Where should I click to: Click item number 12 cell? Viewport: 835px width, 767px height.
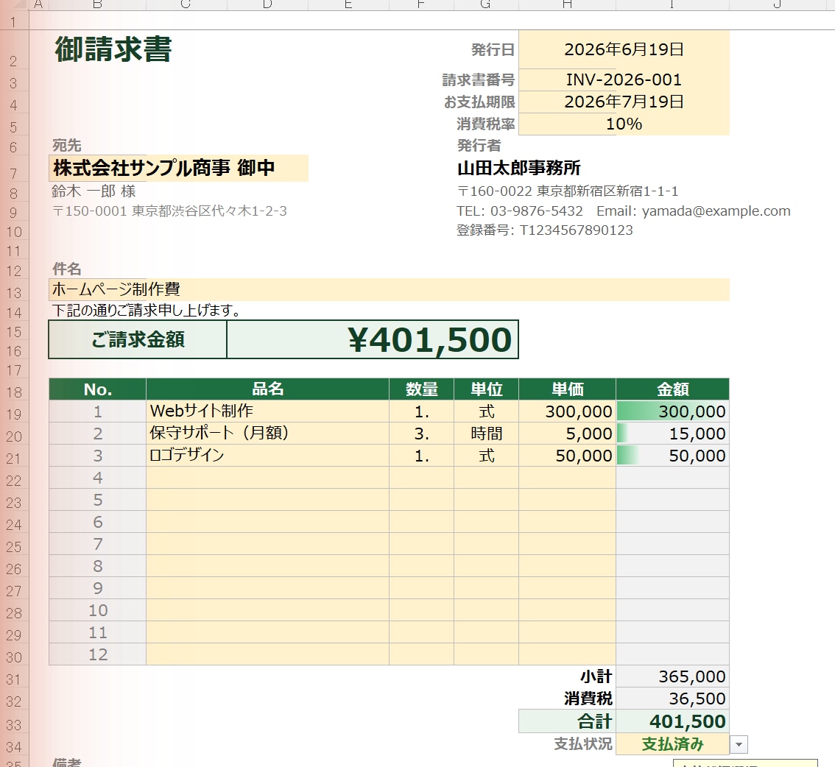97,654
